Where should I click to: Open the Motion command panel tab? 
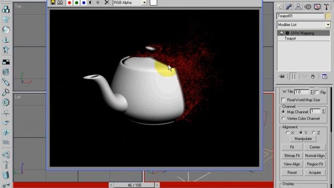coord(308,7)
